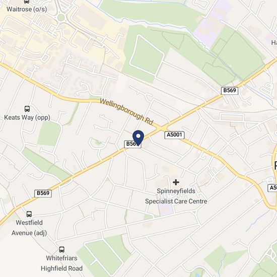Click the Wellingborough Rd. street label

(x=126, y=111)
